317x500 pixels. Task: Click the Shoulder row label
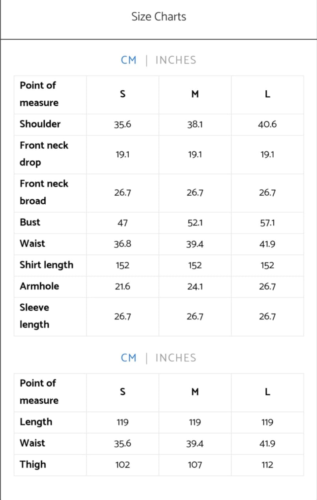click(40, 124)
